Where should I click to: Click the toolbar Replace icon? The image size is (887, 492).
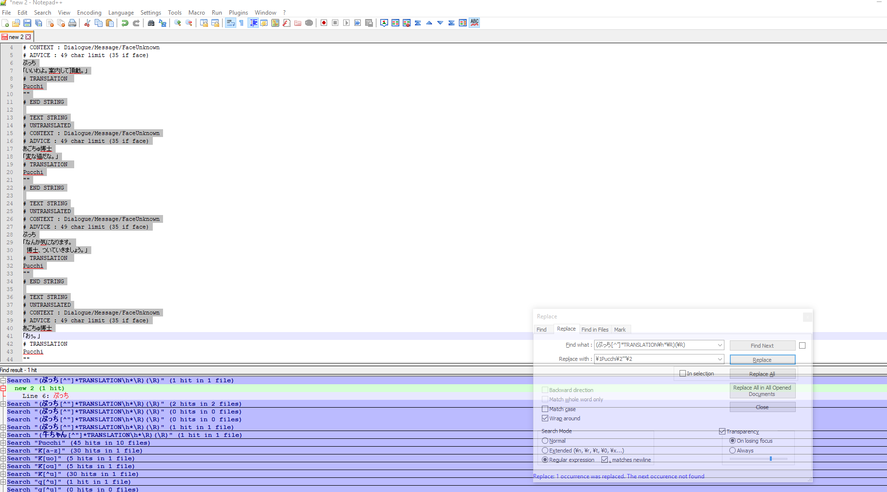point(163,23)
